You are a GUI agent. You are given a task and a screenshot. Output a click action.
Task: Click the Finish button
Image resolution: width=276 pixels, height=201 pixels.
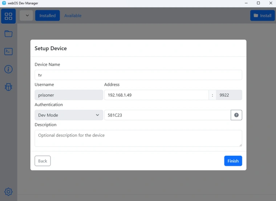[x=233, y=161]
